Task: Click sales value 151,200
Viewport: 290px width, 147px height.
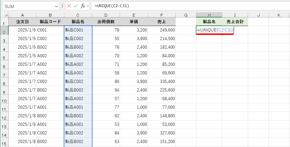Action: (162, 142)
